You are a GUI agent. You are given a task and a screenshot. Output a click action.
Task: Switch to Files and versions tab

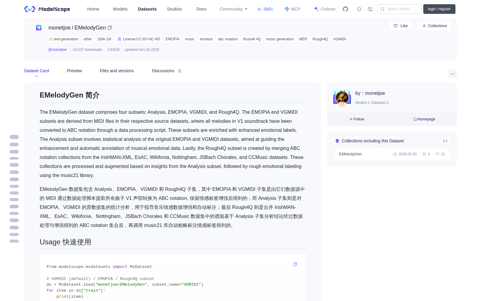click(x=117, y=71)
